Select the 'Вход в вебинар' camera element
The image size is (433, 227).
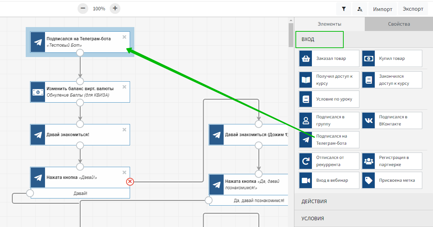click(x=329, y=180)
